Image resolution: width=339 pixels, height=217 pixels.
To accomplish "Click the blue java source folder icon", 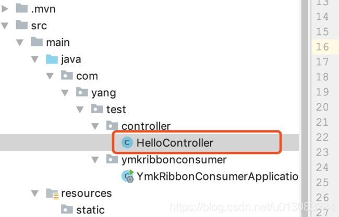I will coord(52,59).
